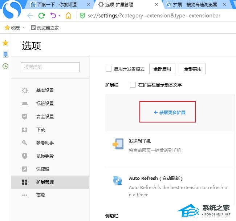Screen dimensions: 236x221
Task: Click the 标签设置 tab icon
Action: [x=25, y=104]
